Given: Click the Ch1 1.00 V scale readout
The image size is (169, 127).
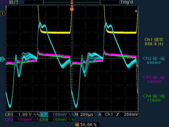Looking at the screenshot, I should pos(25,115).
